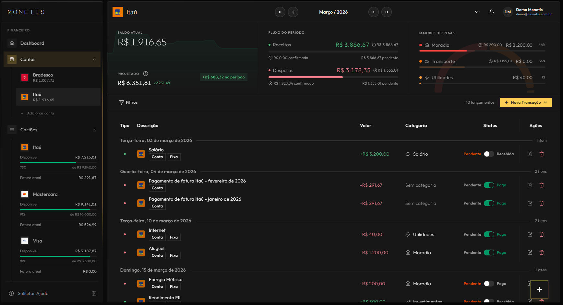Click the edit icon for Salário transaction
Screen dimensions: 563x305
click(x=530, y=154)
